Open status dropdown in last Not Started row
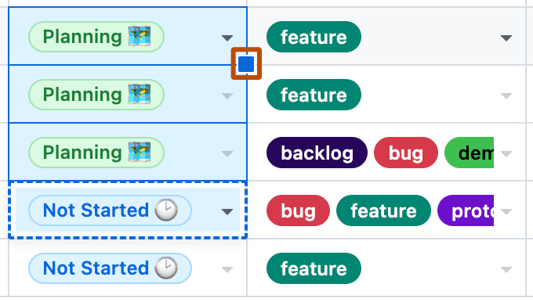The image size is (533, 302). coord(227,270)
